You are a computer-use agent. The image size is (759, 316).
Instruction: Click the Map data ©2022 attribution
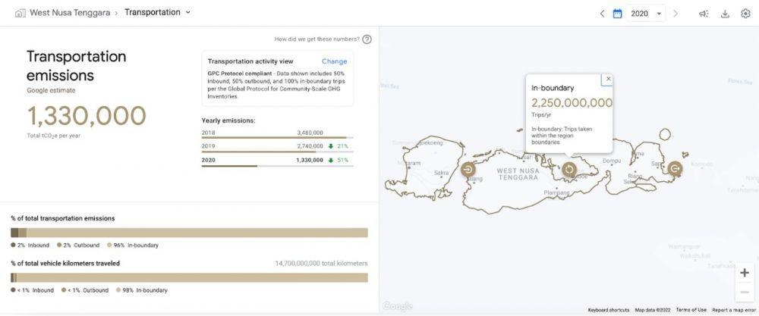(x=653, y=310)
